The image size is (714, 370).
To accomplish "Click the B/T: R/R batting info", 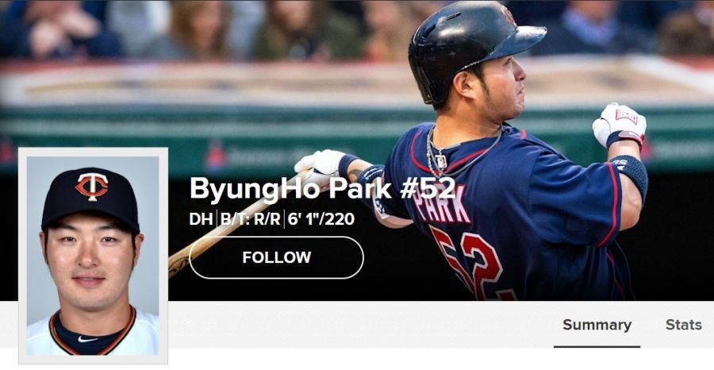I will tap(251, 219).
